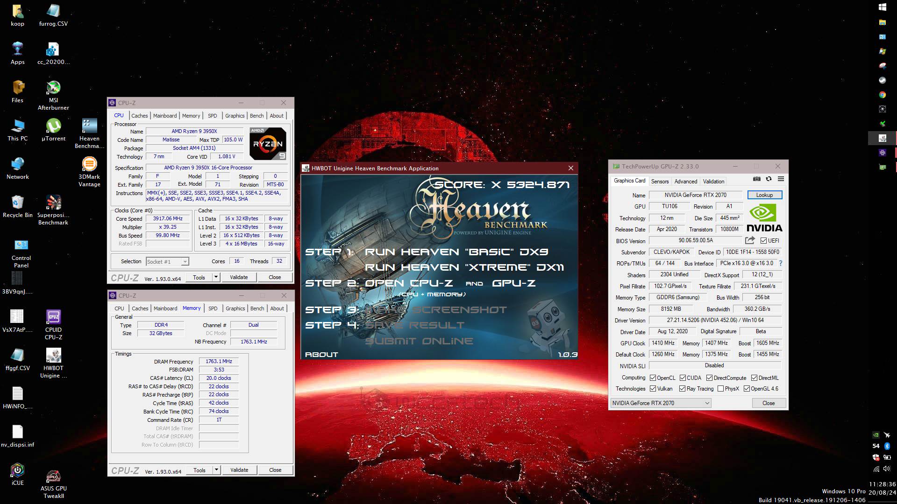
Task: Open 3DMark Vantage desktop icon
Action: click(89, 172)
